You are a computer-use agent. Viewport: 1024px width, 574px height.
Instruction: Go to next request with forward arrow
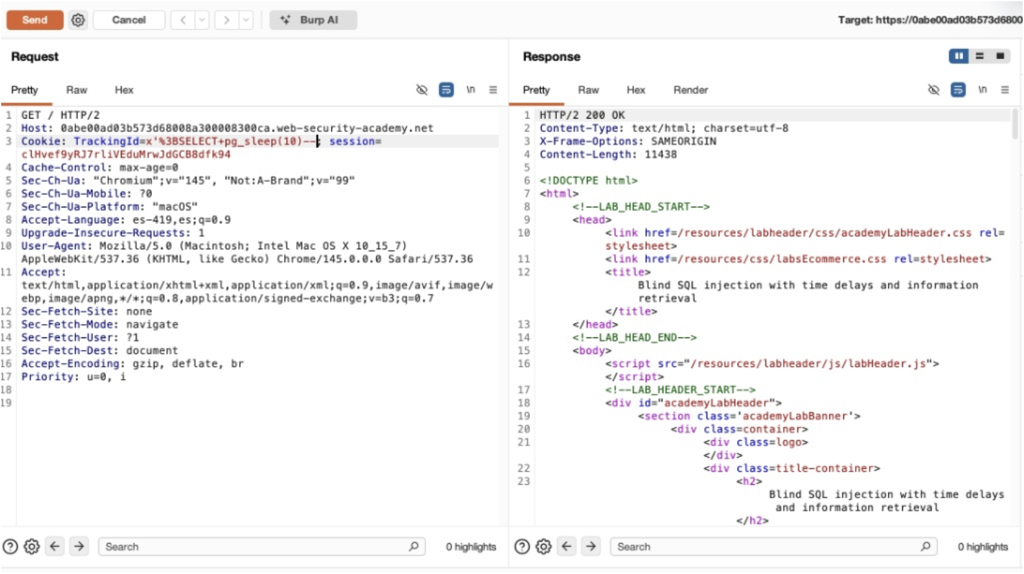click(x=226, y=20)
